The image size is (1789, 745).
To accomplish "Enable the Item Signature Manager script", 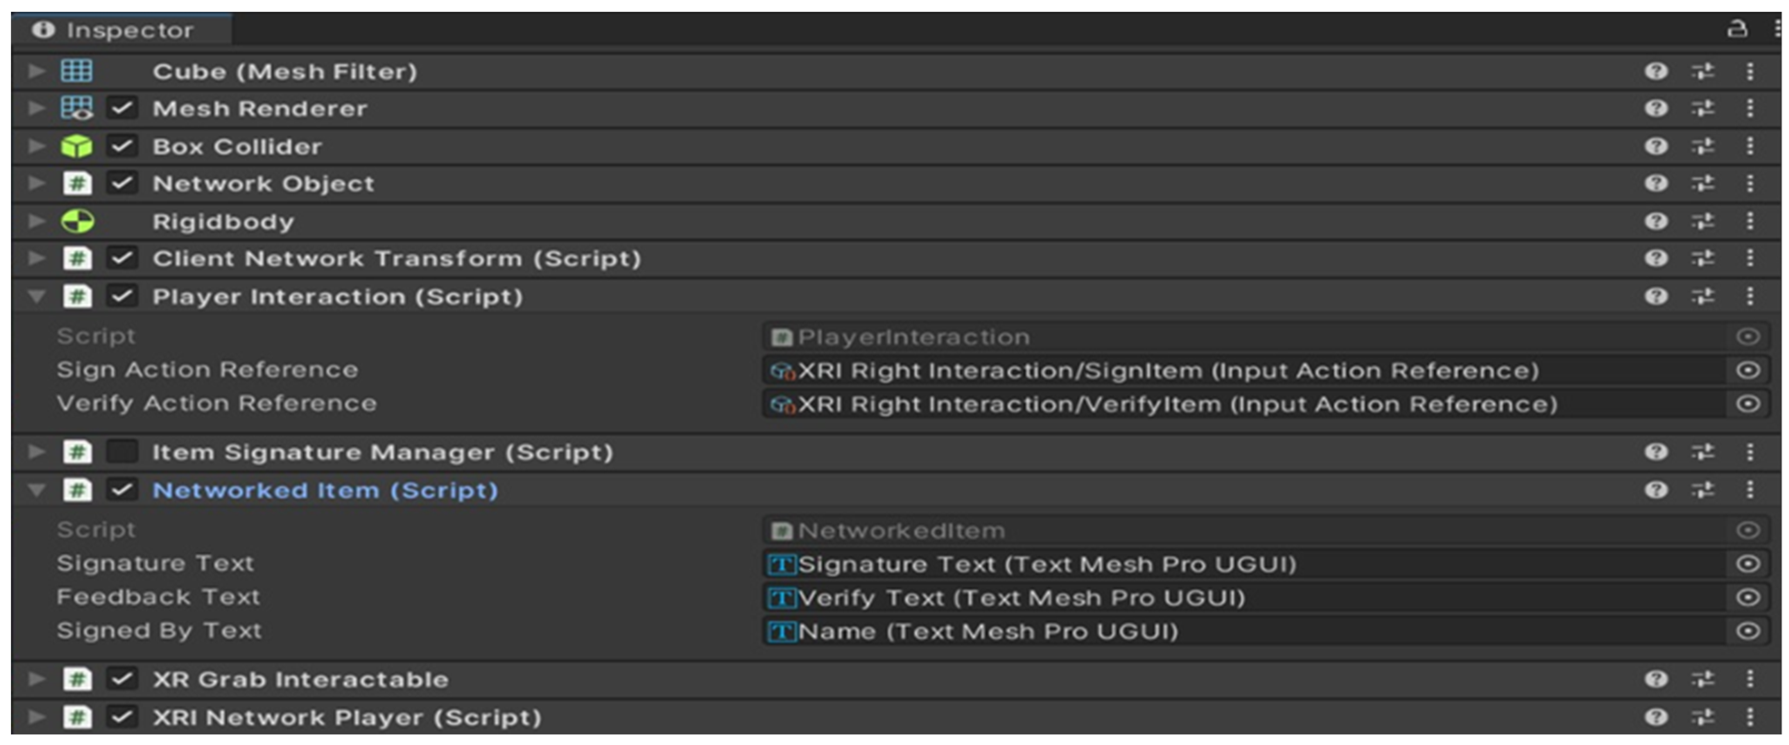I will click(122, 452).
